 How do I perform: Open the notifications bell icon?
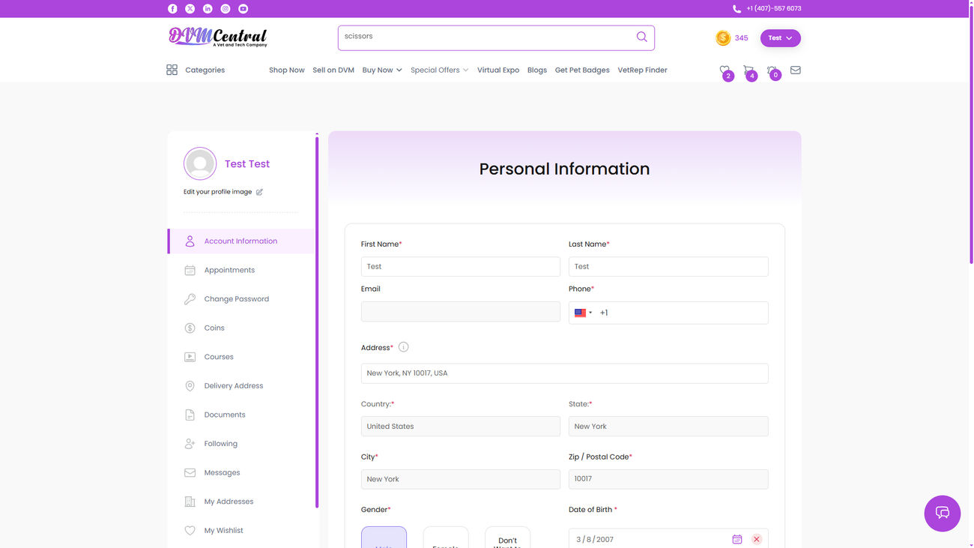click(772, 70)
